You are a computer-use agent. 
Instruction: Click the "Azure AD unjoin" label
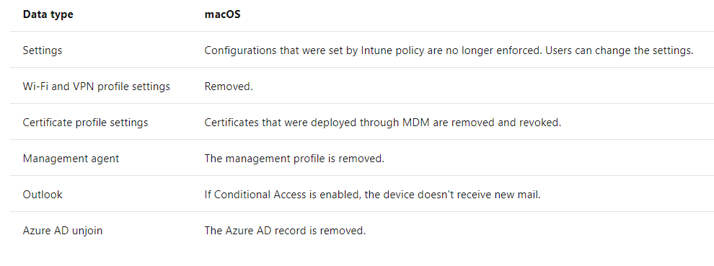click(63, 231)
